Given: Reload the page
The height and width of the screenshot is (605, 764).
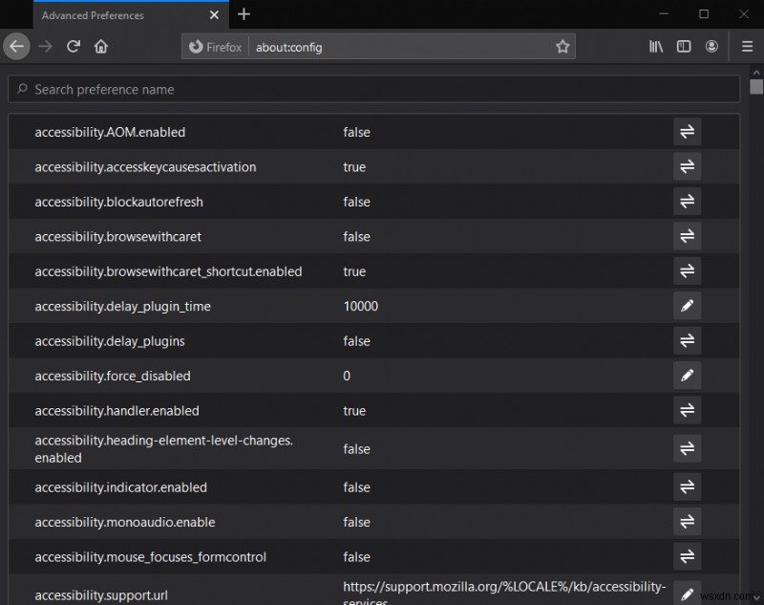Looking at the screenshot, I should [74, 46].
